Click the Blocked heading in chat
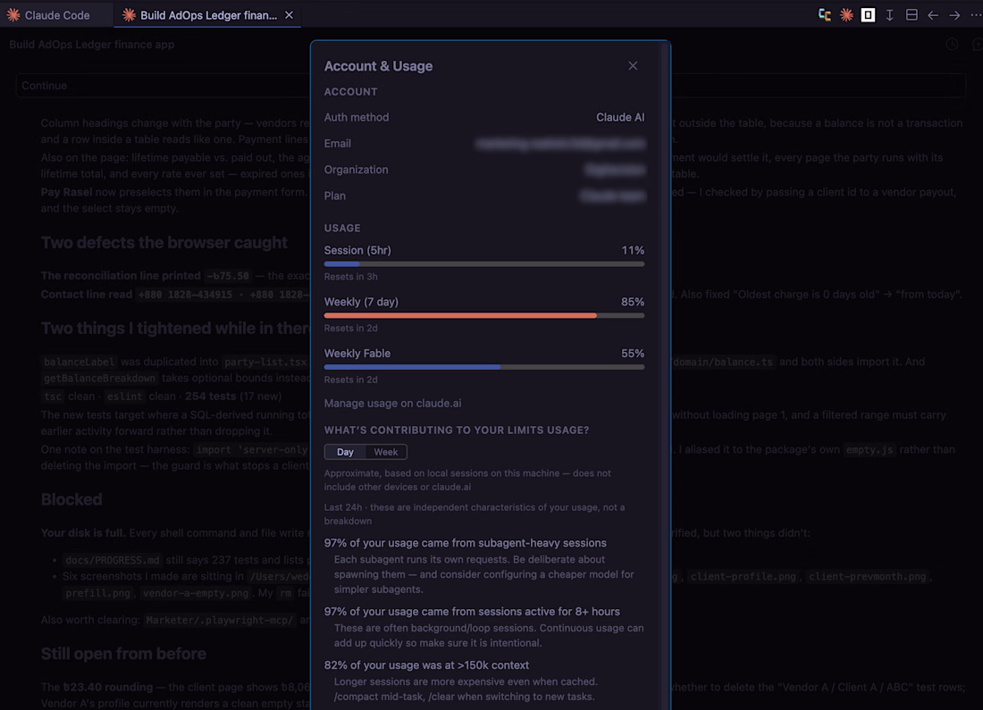Viewport: 983px width, 710px height. pyautogui.click(x=71, y=499)
